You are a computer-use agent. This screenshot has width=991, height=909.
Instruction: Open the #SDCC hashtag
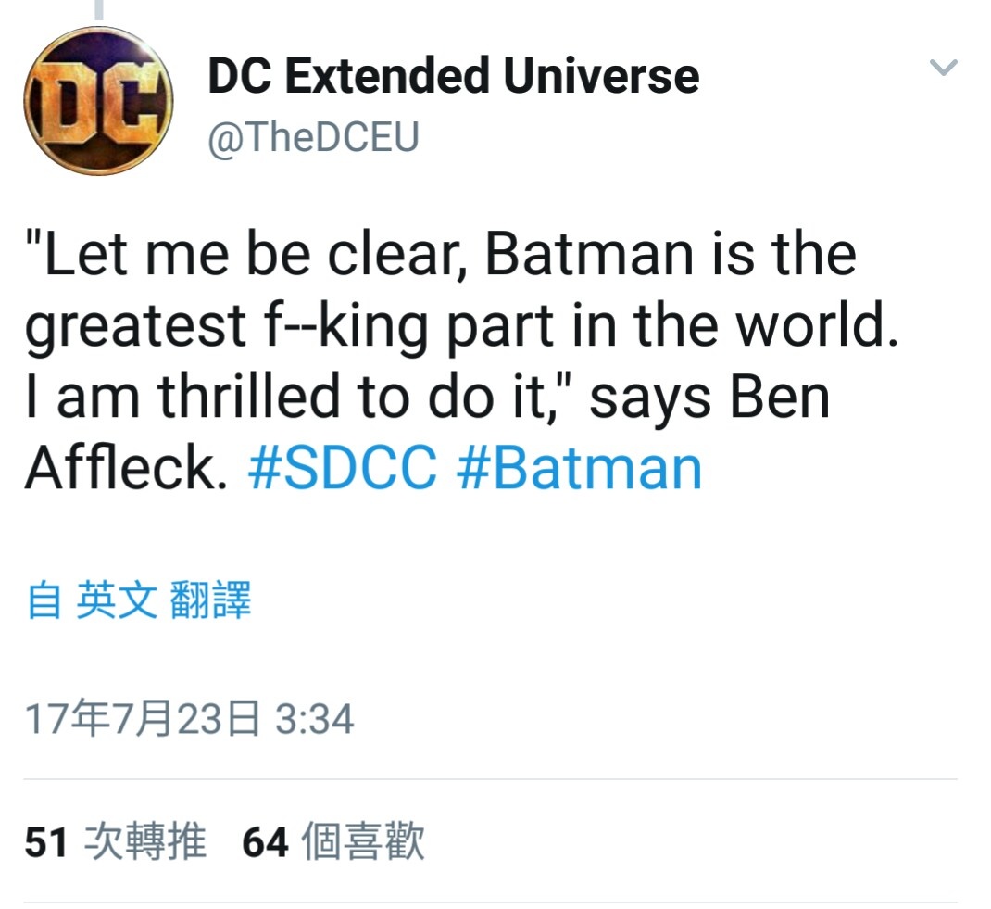coord(342,468)
